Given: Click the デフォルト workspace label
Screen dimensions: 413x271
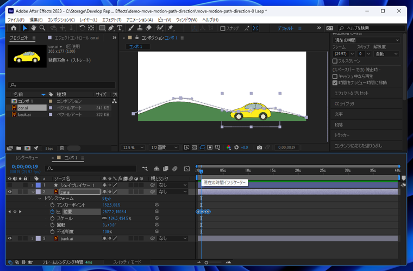Looking at the screenshot, I should coord(285,28).
